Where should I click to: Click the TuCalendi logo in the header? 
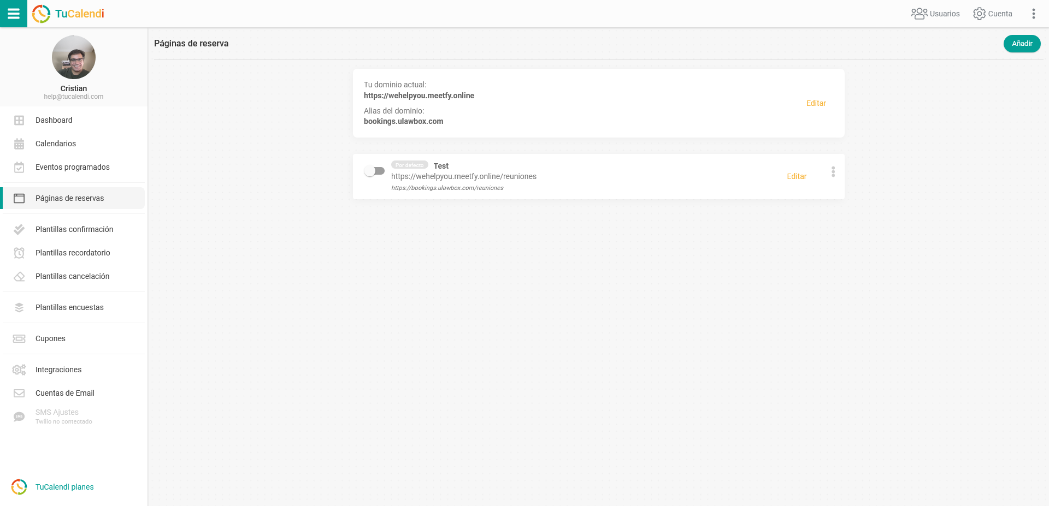(x=68, y=14)
